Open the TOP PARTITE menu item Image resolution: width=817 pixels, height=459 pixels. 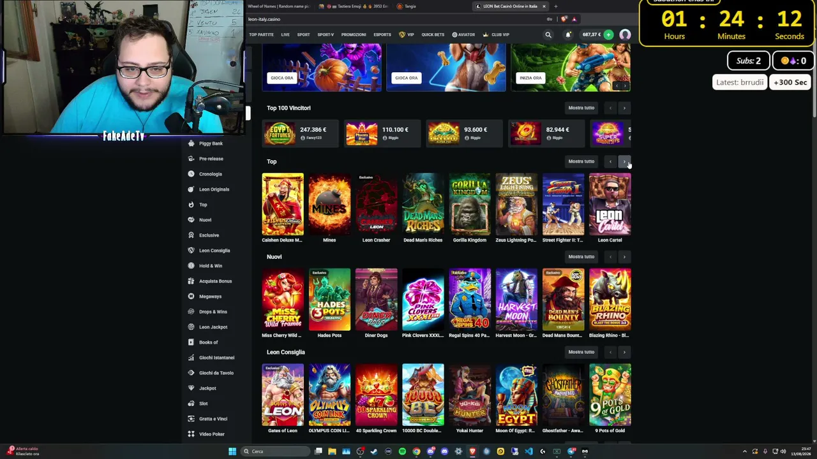point(261,34)
